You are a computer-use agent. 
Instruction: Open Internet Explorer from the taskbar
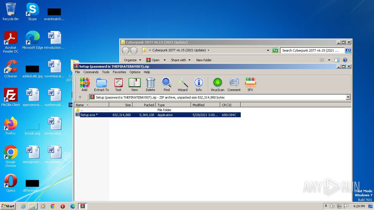[23, 206]
